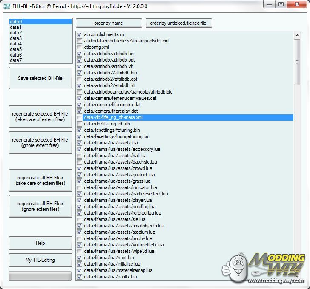Viewport: 310px width, 289px height.
Task: Check the data/fifarna/lua/assets/ball.lua box
Action: (x=80, y=156)
